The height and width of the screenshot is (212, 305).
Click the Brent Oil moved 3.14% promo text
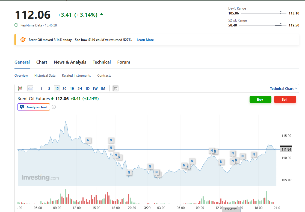(x=80, y=40)
